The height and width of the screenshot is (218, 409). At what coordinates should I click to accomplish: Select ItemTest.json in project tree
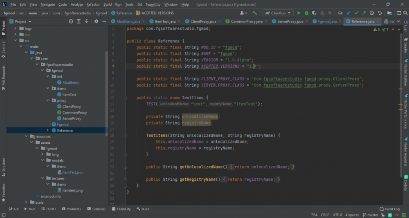(73, 172)
